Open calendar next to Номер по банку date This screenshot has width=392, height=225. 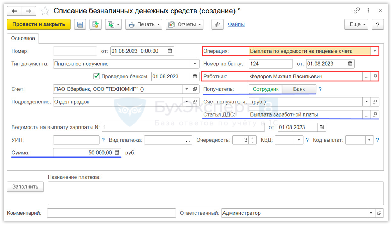350,64
